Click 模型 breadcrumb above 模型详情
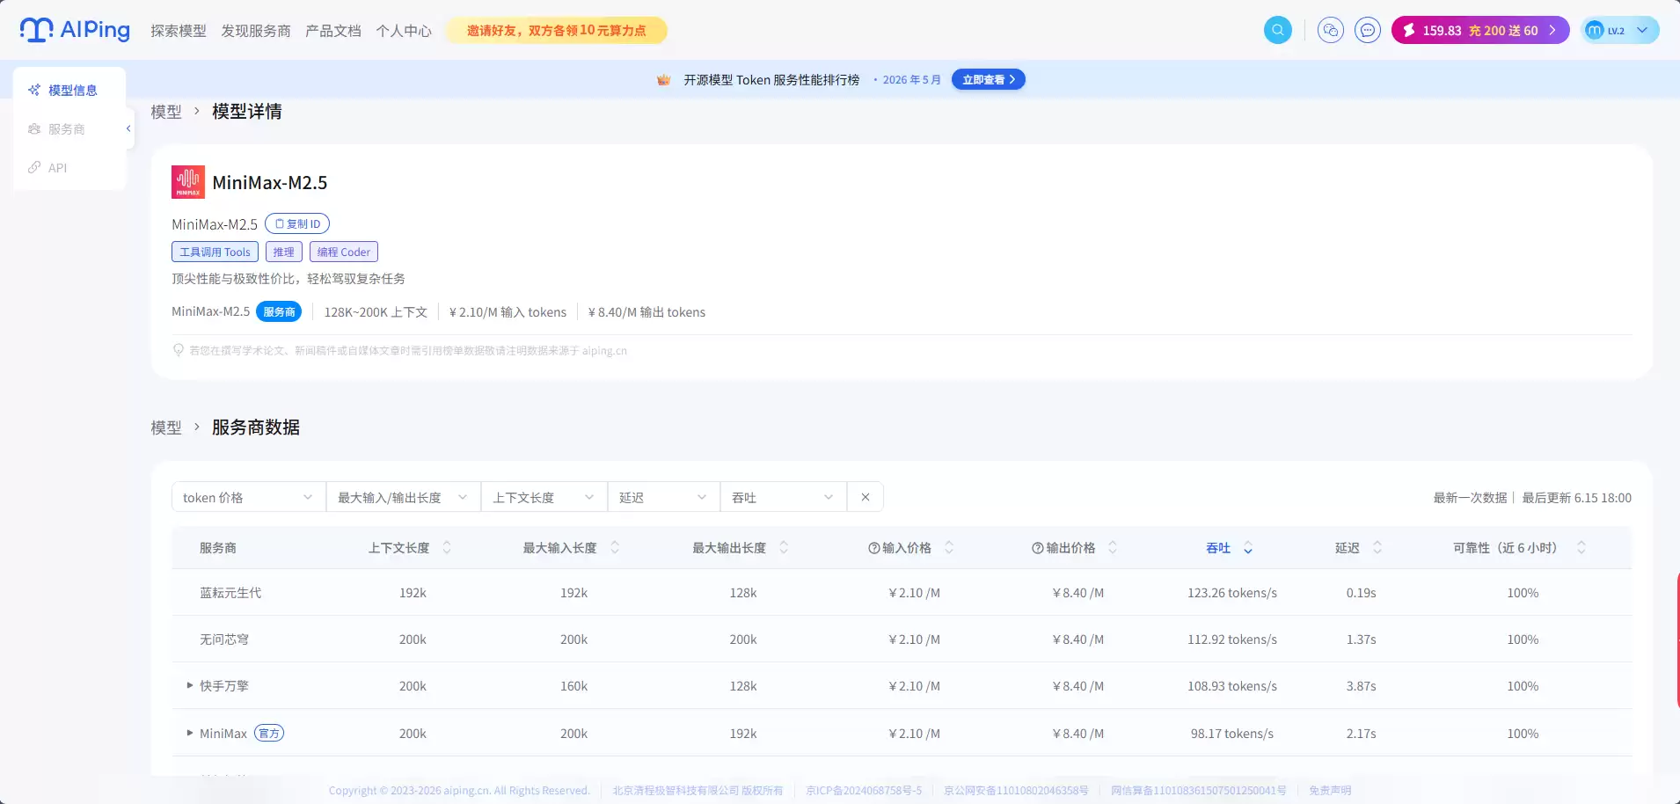 (x=166, y=112)
